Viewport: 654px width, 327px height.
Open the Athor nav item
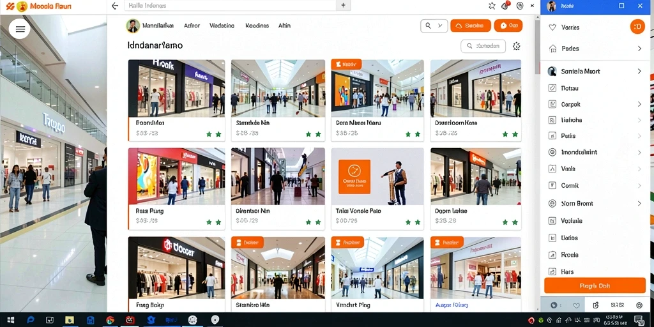coord(192,26)
